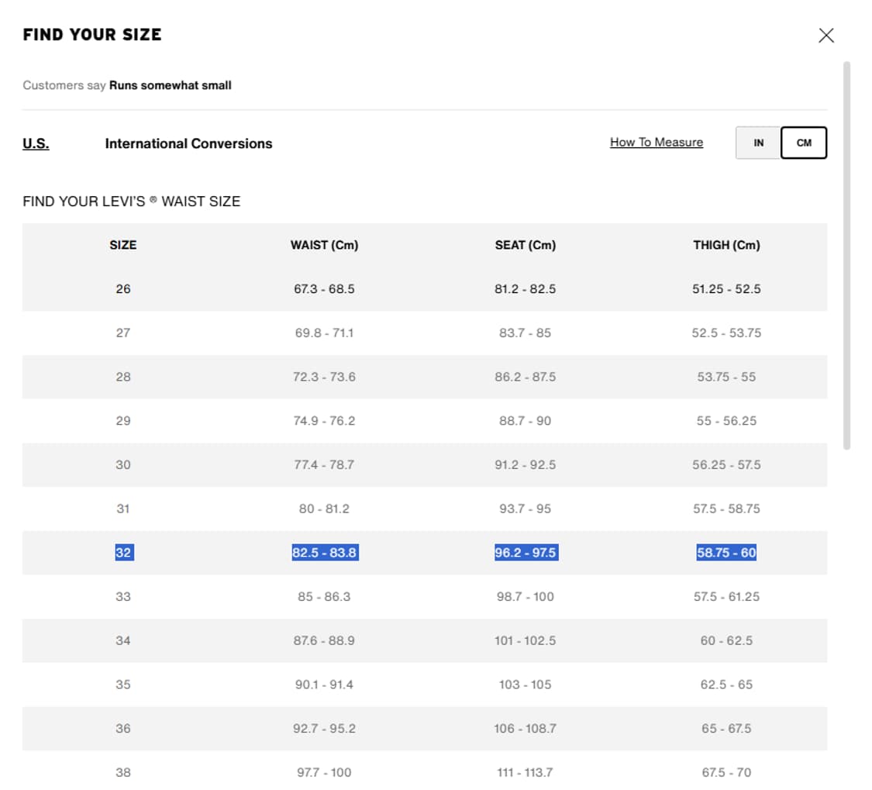
Task: Click size 38 in the table
Action: tap(123, 772)
